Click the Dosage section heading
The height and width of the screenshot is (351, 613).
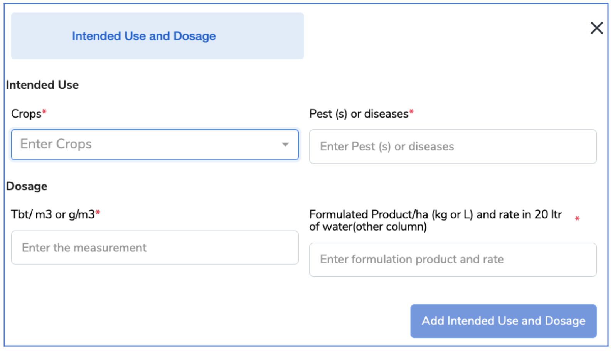tap(27, 186)
